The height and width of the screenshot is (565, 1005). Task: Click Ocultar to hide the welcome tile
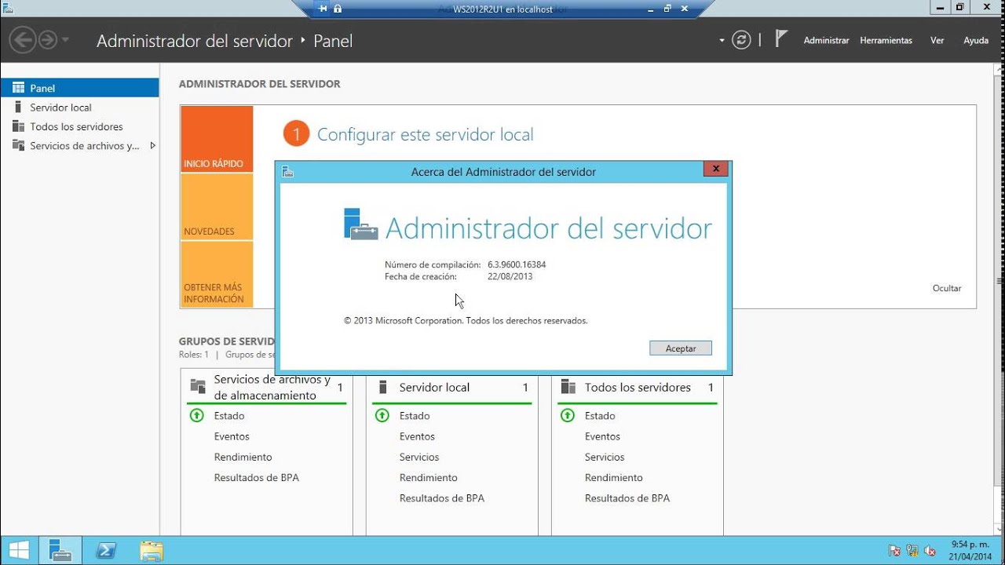947,288
